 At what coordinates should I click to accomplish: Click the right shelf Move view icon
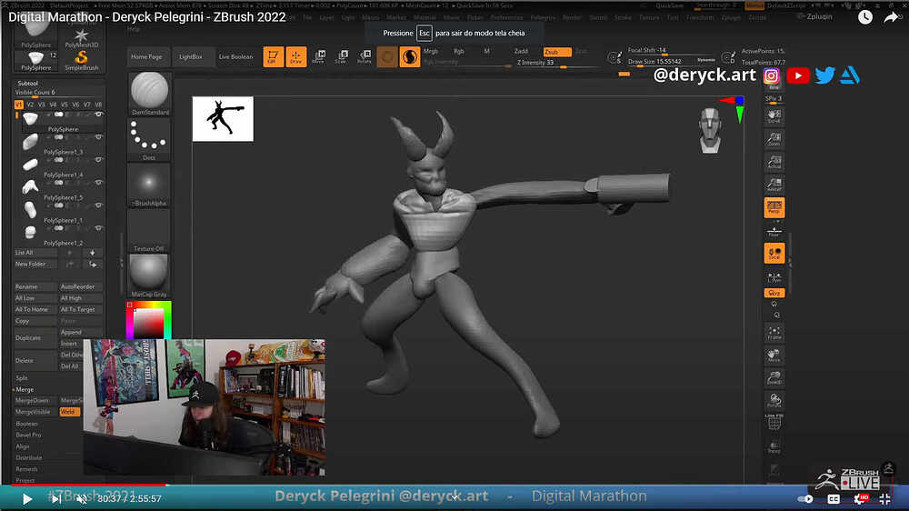(x=774, y=355)
